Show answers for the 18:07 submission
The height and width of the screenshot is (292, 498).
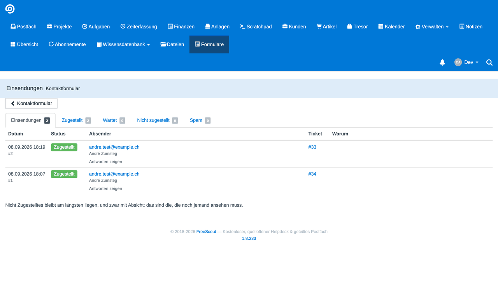point(105,188)
